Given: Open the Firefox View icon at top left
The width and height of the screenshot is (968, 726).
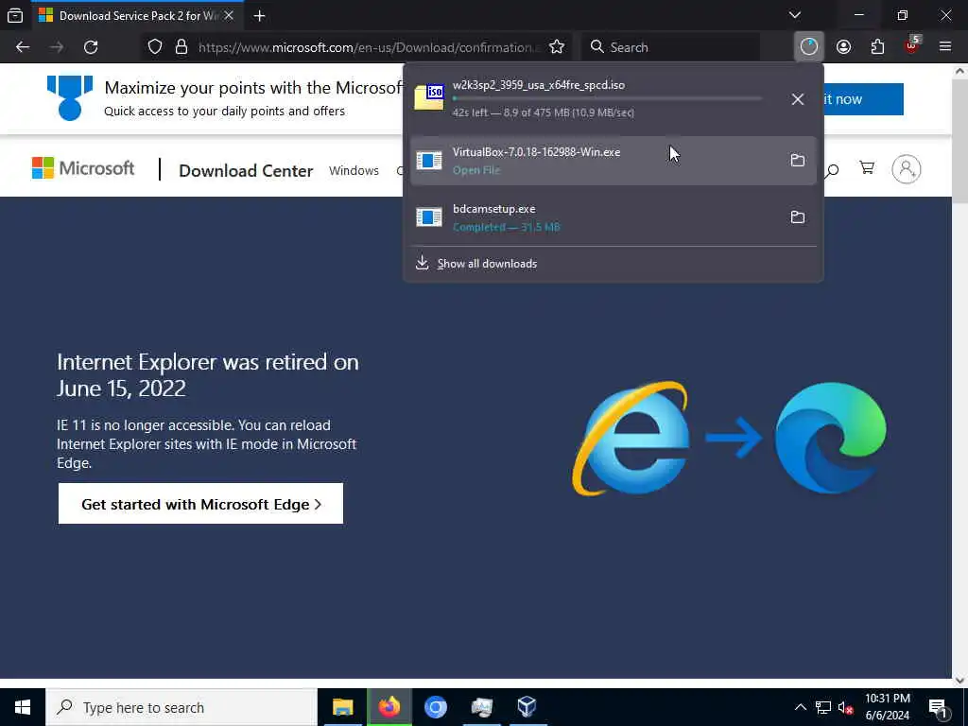Looking at the screenshot, I should pyautogui.click(x=15, y=15).
